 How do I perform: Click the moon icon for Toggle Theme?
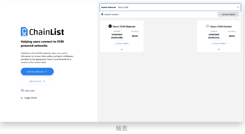(x=22, y=98)
